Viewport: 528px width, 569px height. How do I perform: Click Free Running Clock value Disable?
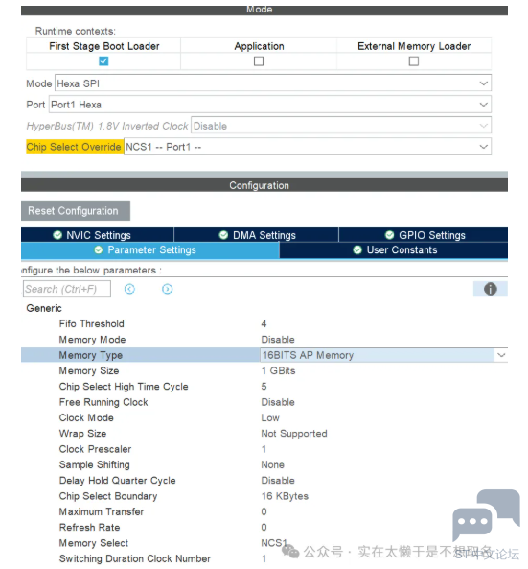point(278,402)
